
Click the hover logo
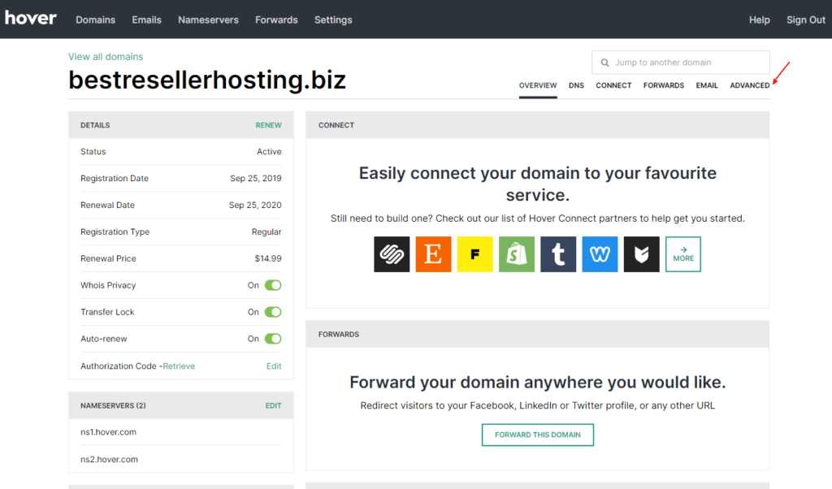30,18
